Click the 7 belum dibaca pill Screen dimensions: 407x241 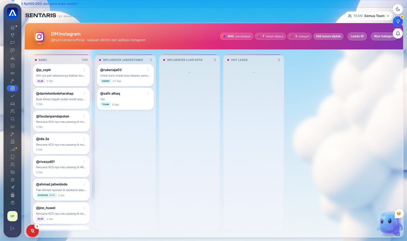tap(270, 36)
